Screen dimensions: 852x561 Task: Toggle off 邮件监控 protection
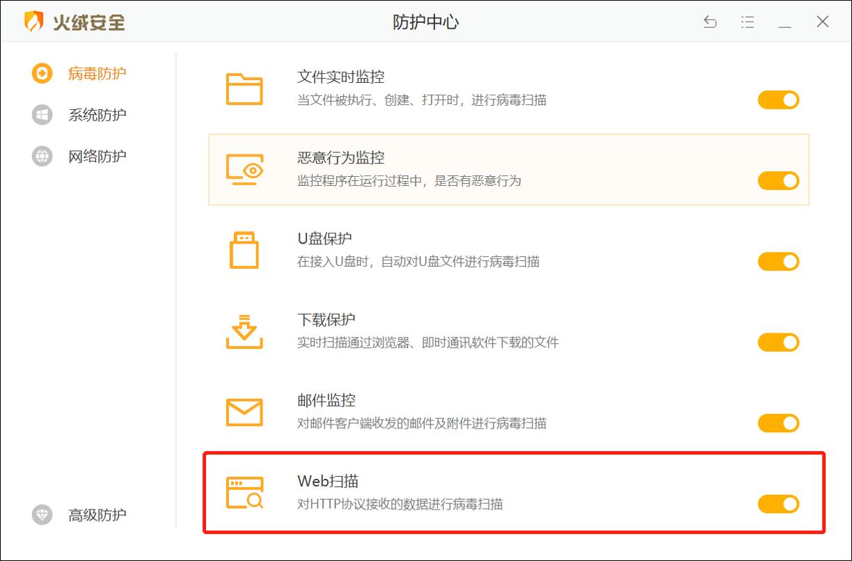[x=778, y=423]
